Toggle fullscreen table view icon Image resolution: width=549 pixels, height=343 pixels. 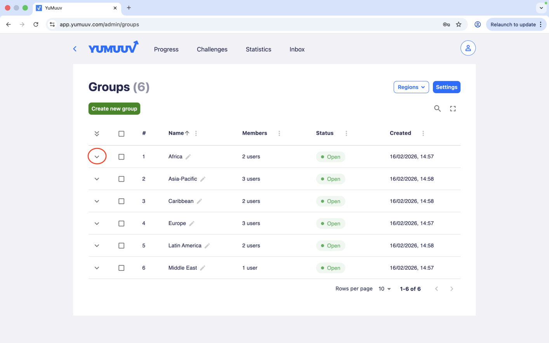pyautogui.click(x=453, y=109)
